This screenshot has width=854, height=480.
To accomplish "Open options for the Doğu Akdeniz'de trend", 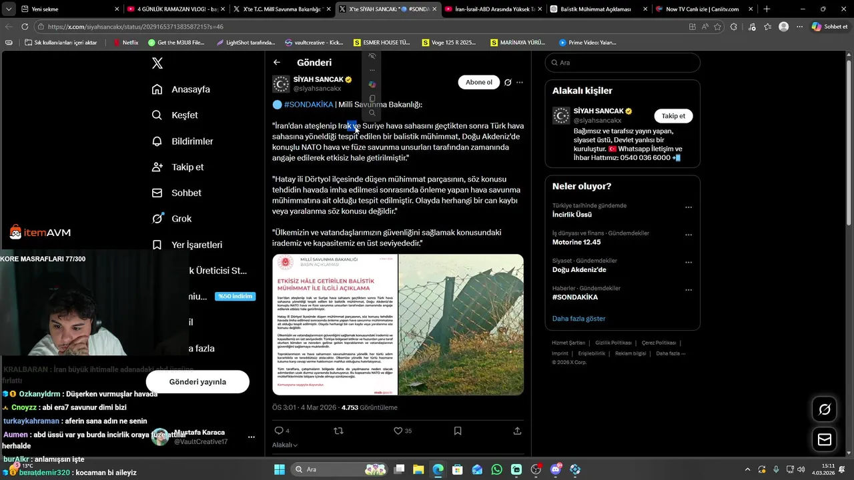I will click(x=689, y=263).
